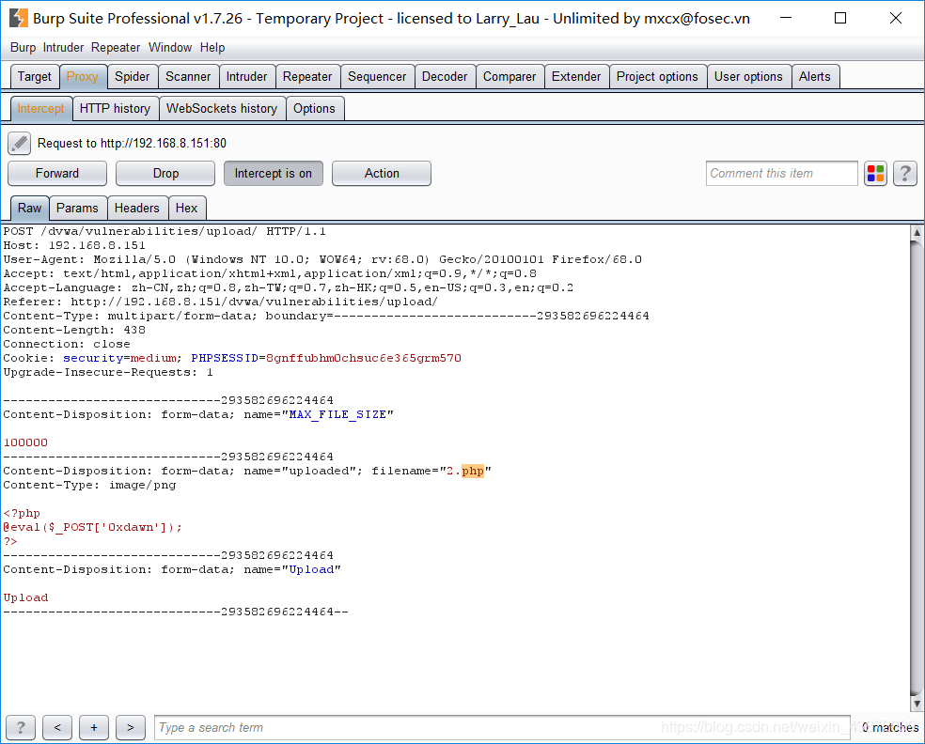Click the search term input field
This screenshot has height=744, width=925.
[x=502, y=727]
